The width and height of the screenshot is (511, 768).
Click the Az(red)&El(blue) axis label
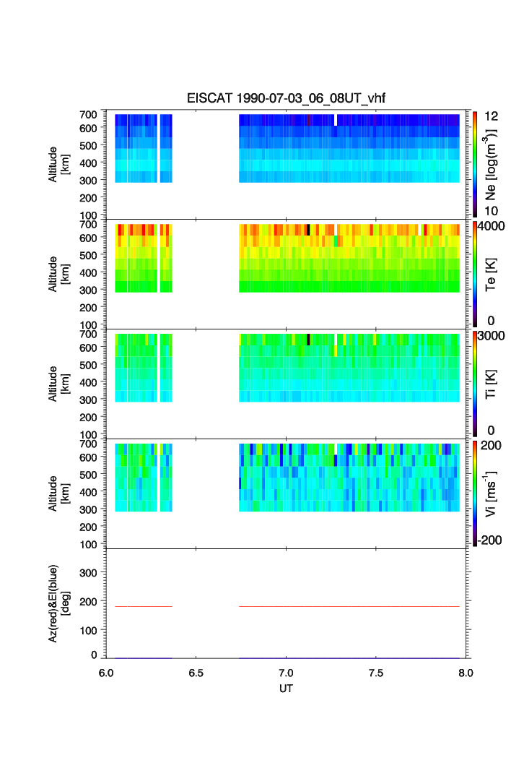(x=58, y=603)
